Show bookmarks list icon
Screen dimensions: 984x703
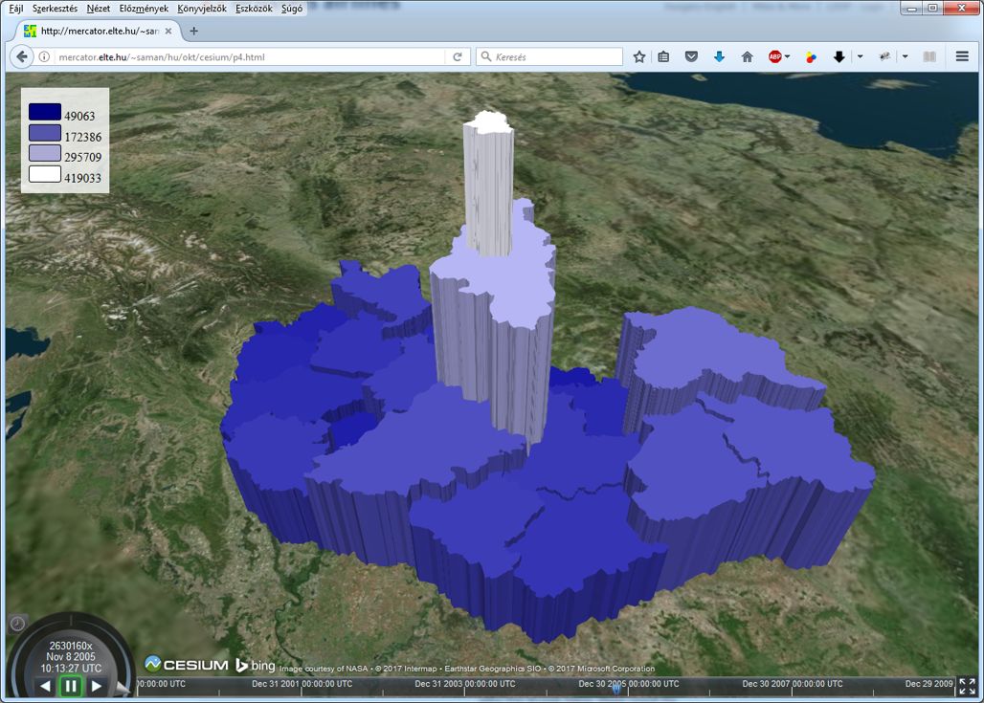pyautogui.click(x=663, y=56)
